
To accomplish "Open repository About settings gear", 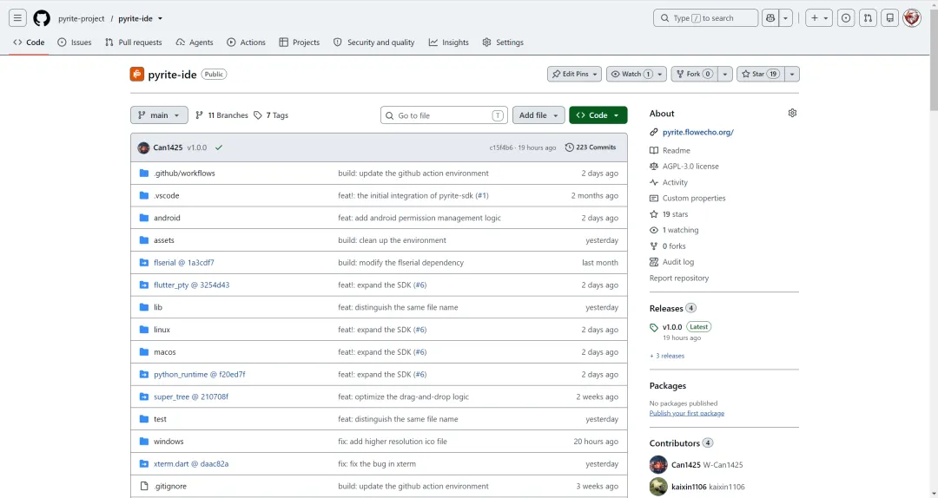I will pos(792,113).
